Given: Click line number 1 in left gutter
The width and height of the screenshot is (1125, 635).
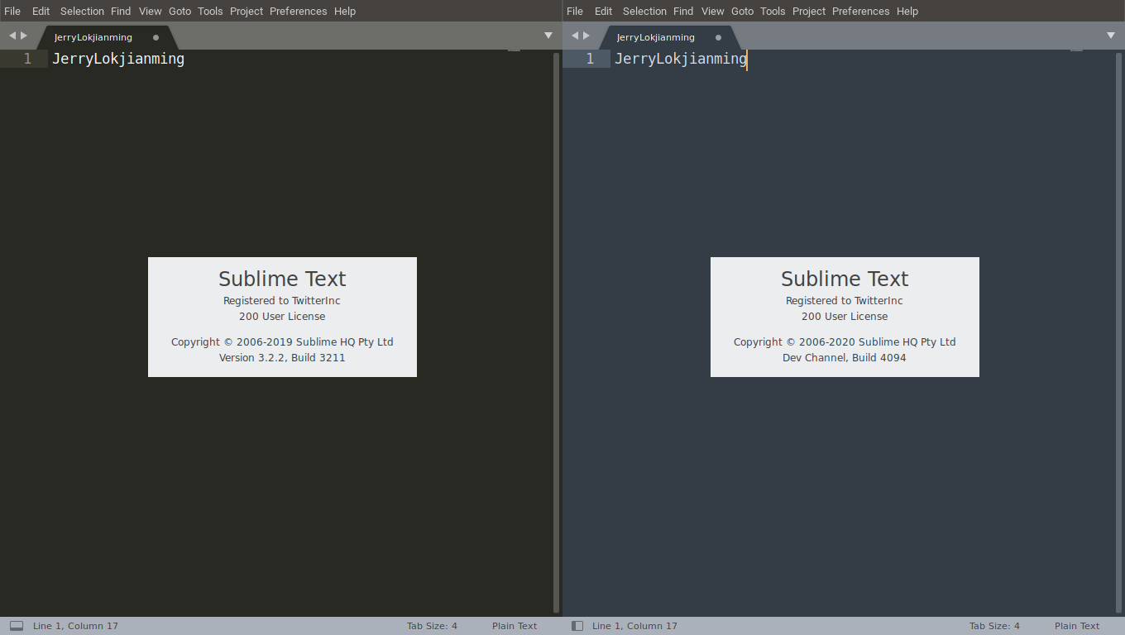Looking at the screenshot, I should 27,59.
